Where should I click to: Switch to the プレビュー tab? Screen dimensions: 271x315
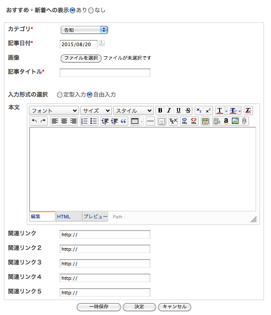(95, 217)
